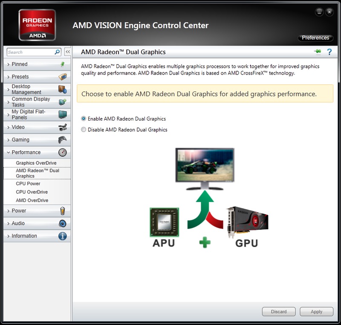Click the My Digital Flat-Panels monitor icon
341x325 pixels.
tap(63, 114)
